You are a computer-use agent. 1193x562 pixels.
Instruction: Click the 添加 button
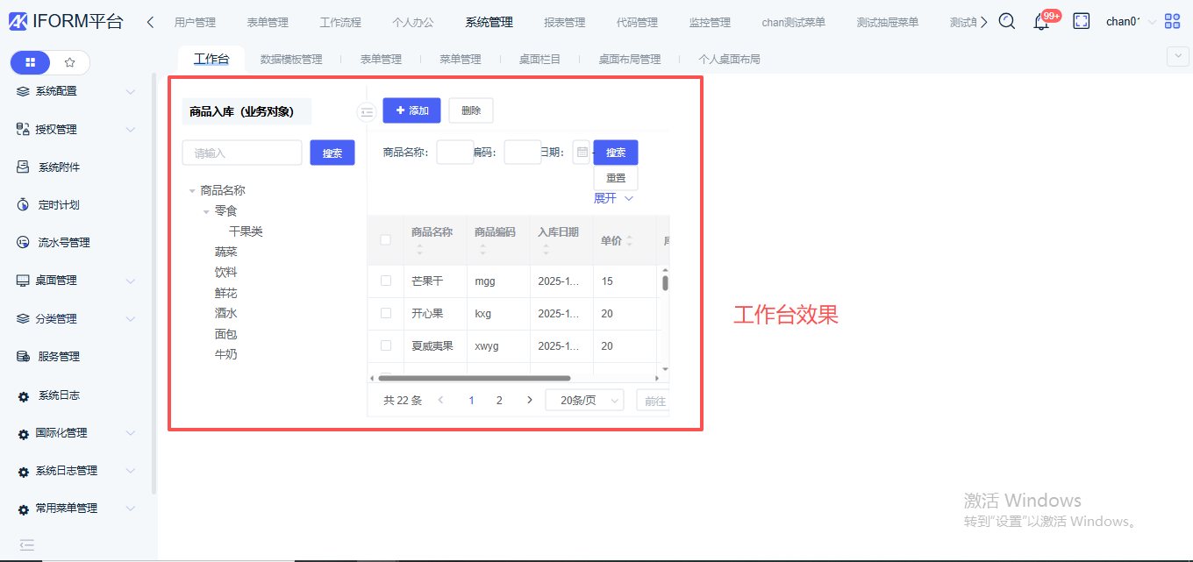point(411,110)
